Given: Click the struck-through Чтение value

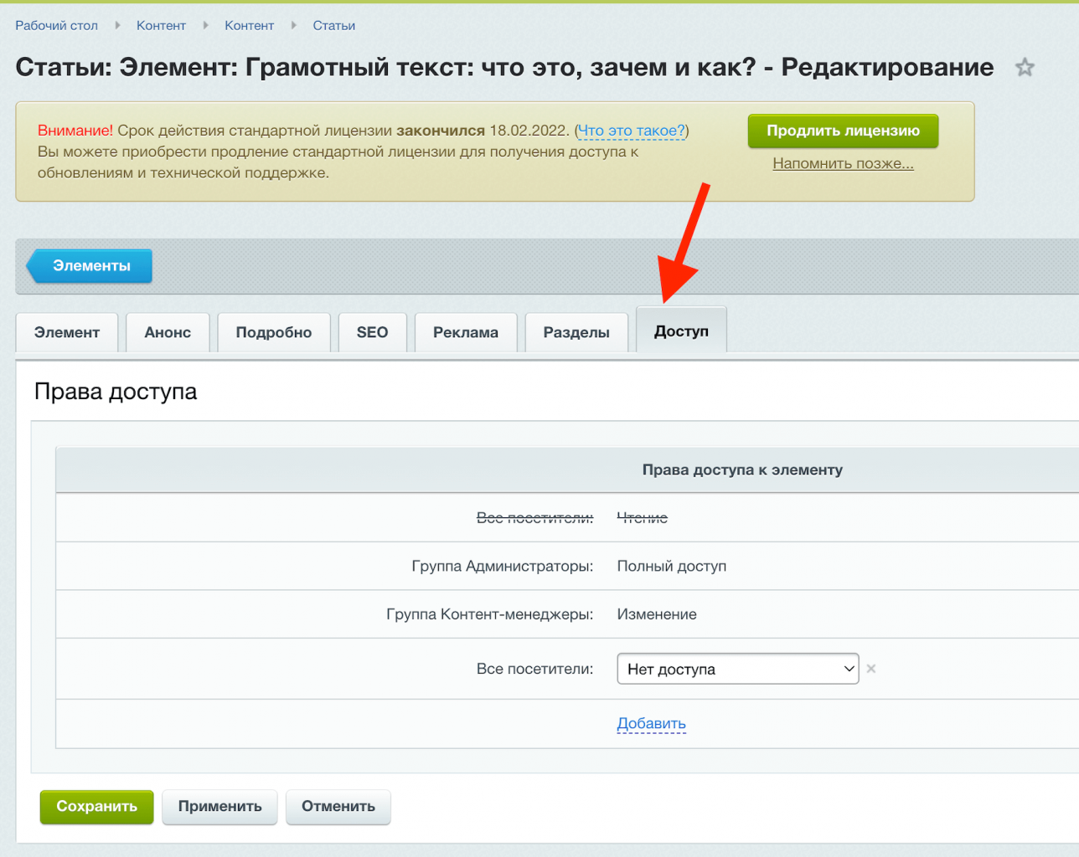Looking at the screenshot, I should [x=643, y=518].
